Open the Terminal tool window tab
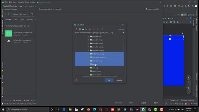Screen dimensions: 199x112 pyautogui.click(x=17, y=100)
